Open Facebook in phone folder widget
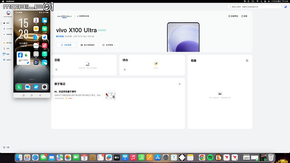This screenshot has width=290, height=163. [20, 55]
